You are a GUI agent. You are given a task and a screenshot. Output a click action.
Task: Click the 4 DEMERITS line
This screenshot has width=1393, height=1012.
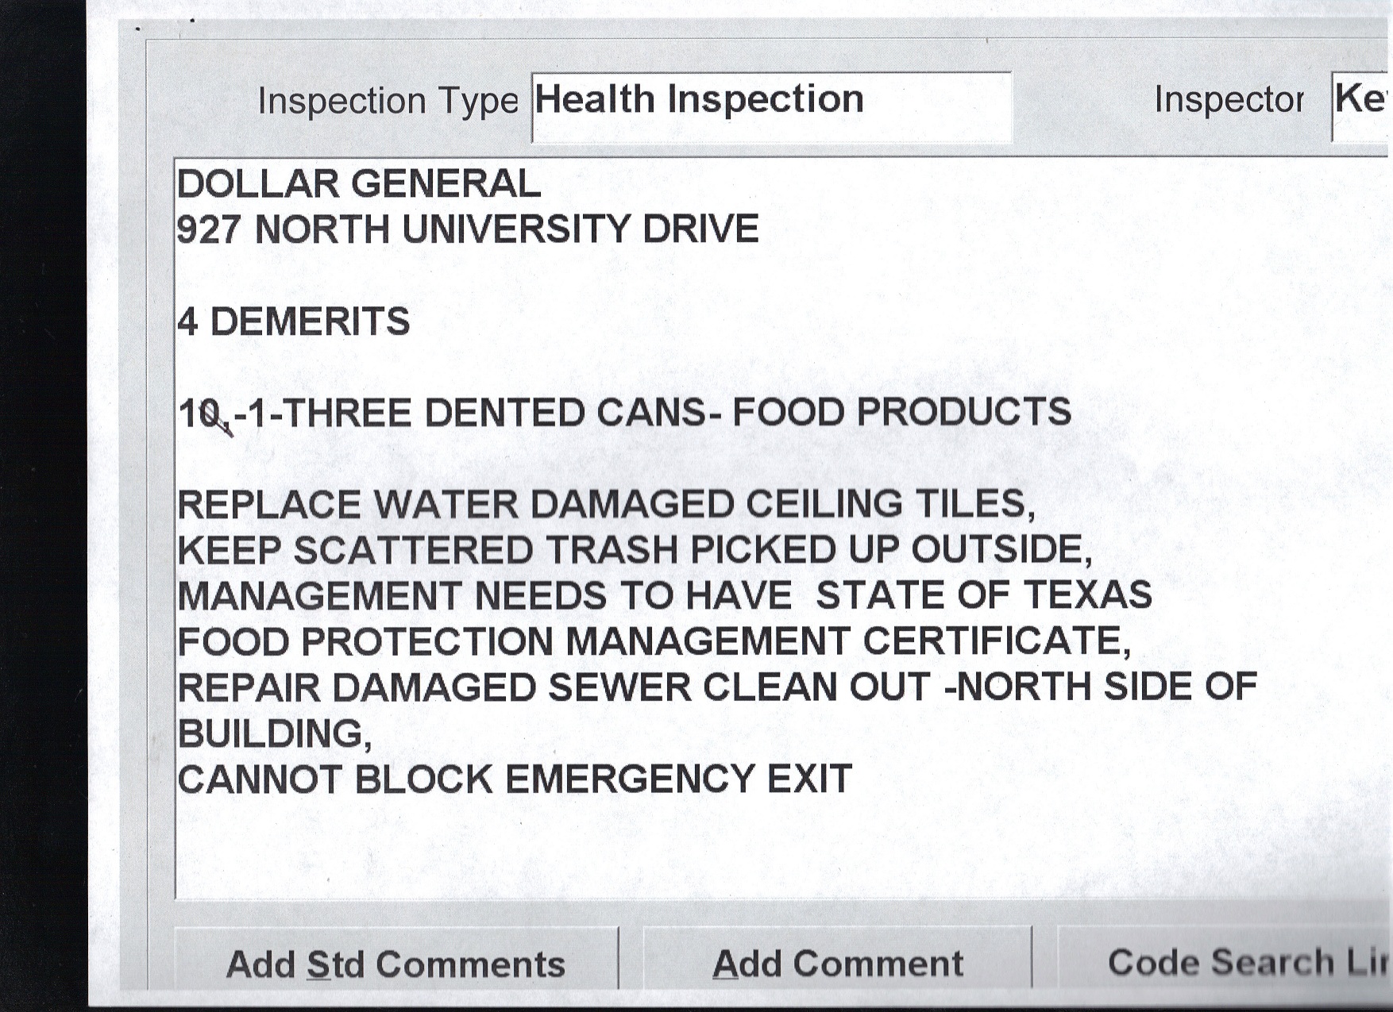click(294, 322)
